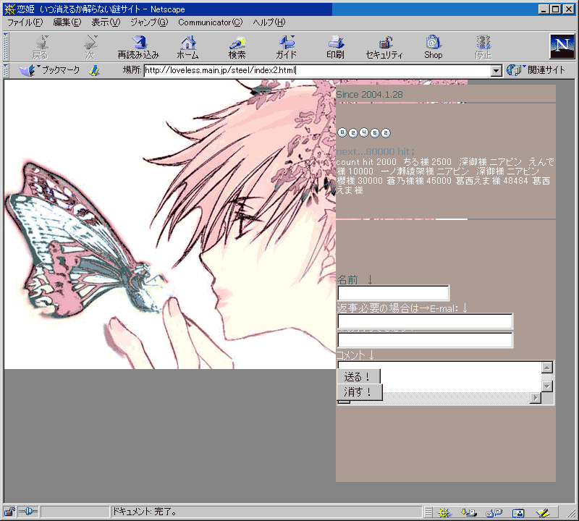The image size is (579, 521).
Task: Go forward with the 次 toolbar button
Action: point(90,47)
